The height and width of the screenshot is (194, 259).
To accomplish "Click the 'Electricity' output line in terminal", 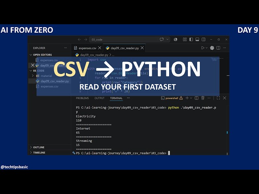I will click(x=86, y=116).
